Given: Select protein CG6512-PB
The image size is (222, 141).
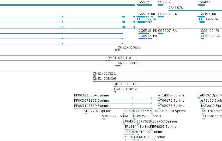Looking at the screenshot, I should pos(144,33).
